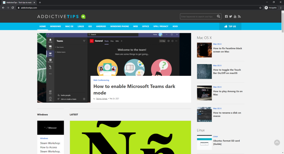Open Ubuntu: format SD card guide

[x=226, y=142]
